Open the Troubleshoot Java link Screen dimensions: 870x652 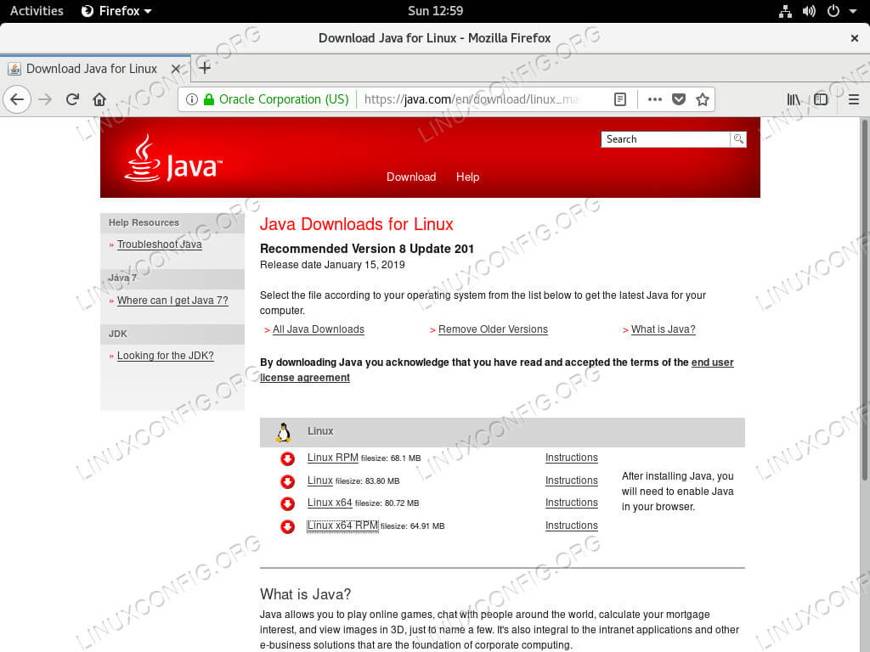click(159, 244)
